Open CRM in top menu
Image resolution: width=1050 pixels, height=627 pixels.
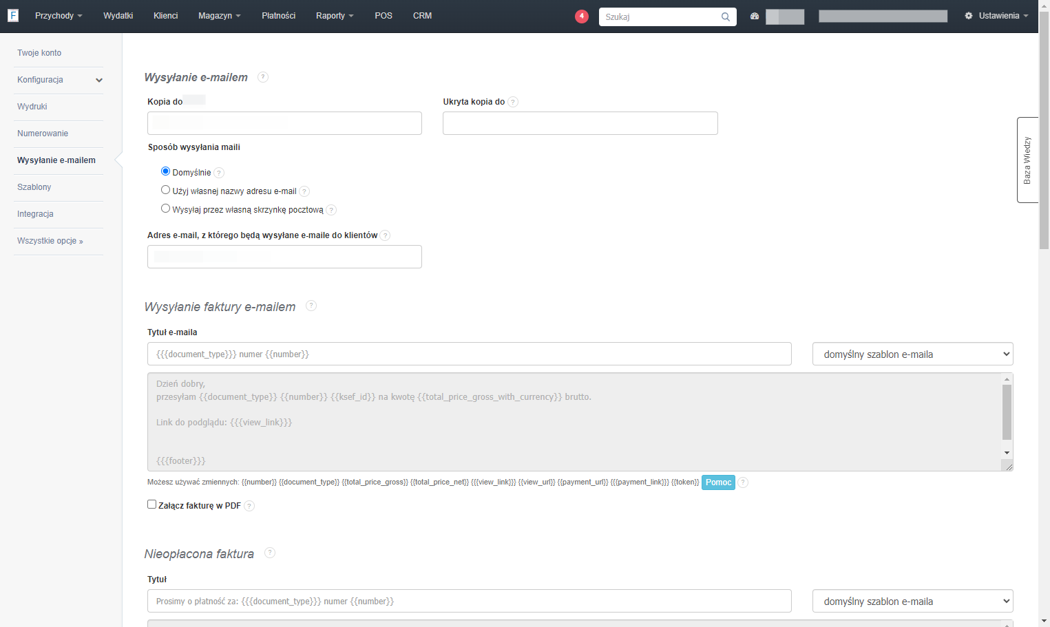422,16
